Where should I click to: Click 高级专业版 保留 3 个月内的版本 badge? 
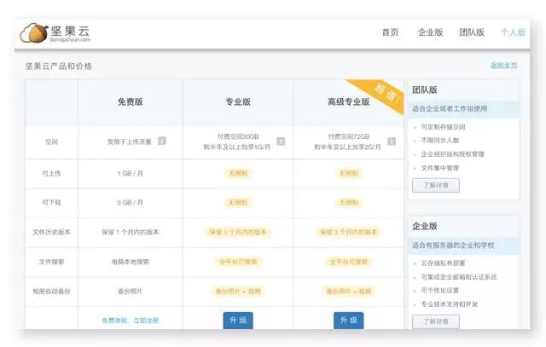(x=348, y=232)
